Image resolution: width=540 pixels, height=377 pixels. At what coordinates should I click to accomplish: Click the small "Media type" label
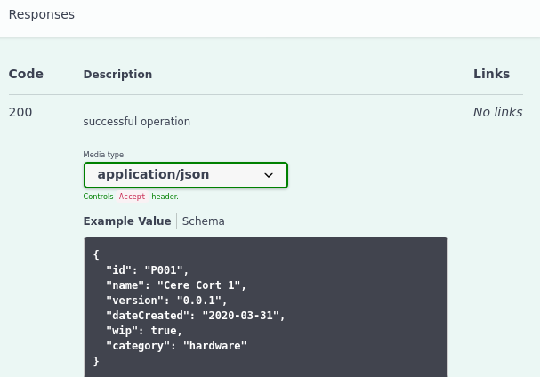point(103,155)
